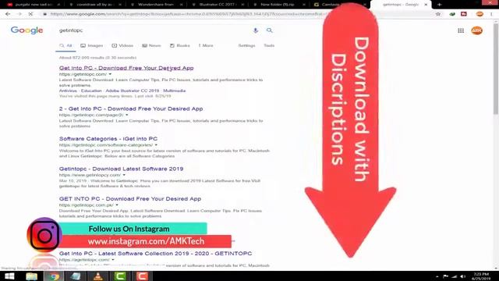Click the network icon in system tray
The image size is (499, 281).
(x=454, y=276)
